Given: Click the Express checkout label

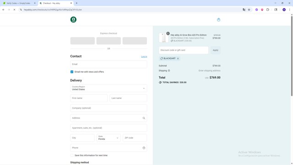Looking at the screenshot, I should coord(109,33).
